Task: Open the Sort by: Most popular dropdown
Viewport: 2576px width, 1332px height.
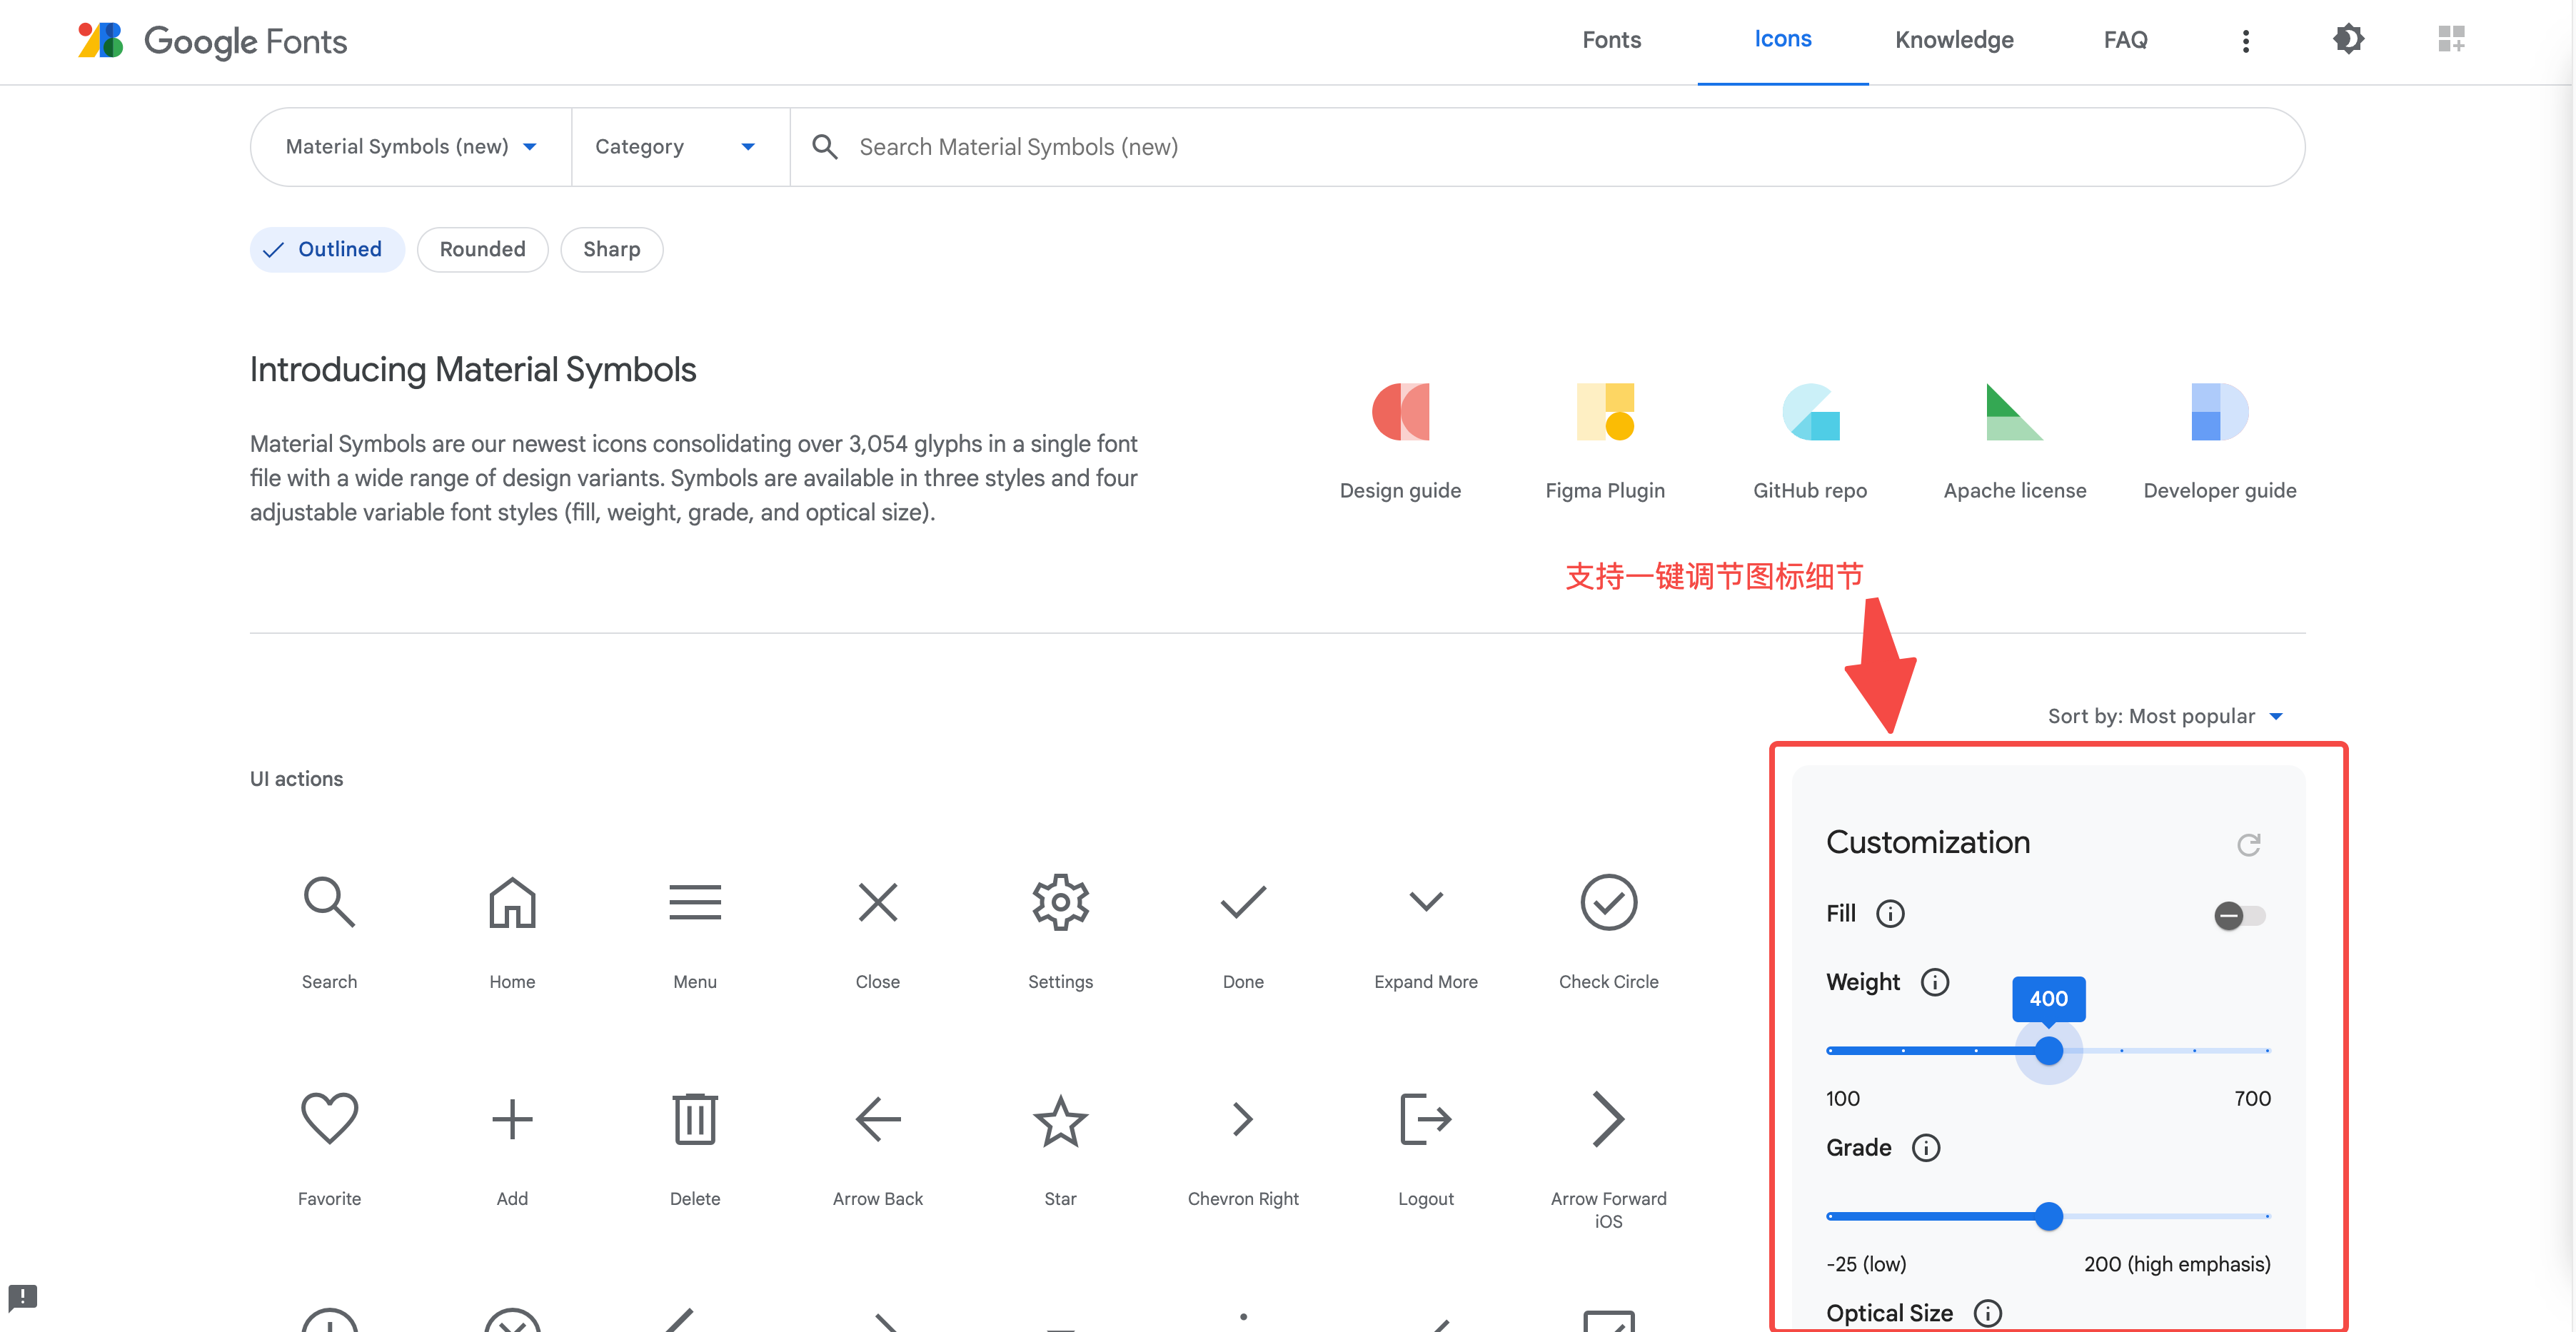Action: [2165, 716]
